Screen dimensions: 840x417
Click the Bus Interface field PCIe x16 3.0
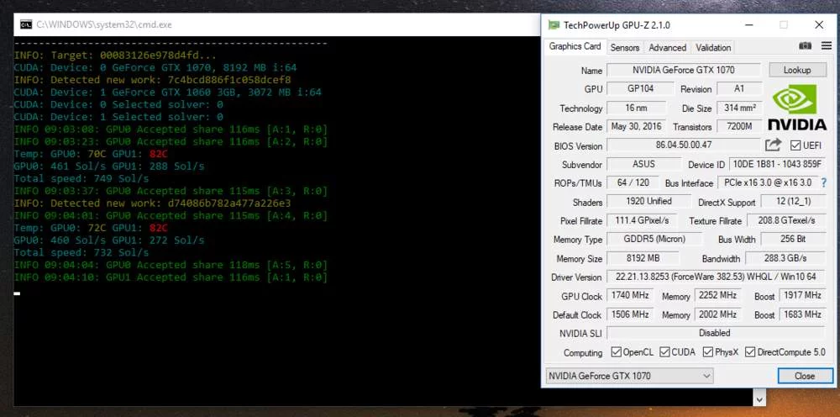tap(768, 182)
